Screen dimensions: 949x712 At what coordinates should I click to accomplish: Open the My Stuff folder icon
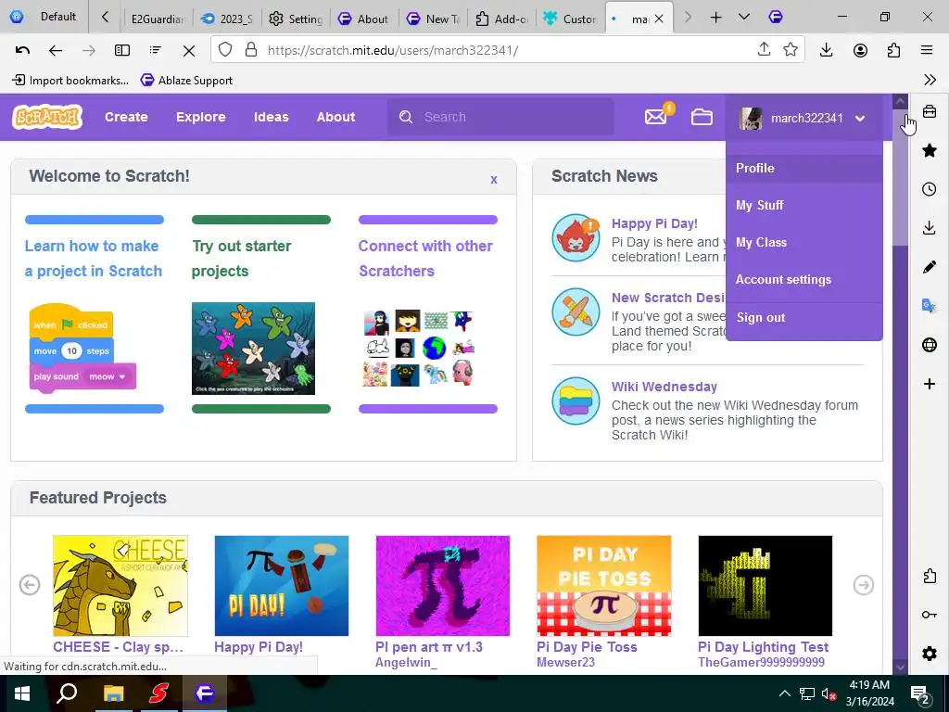[702, 117]
